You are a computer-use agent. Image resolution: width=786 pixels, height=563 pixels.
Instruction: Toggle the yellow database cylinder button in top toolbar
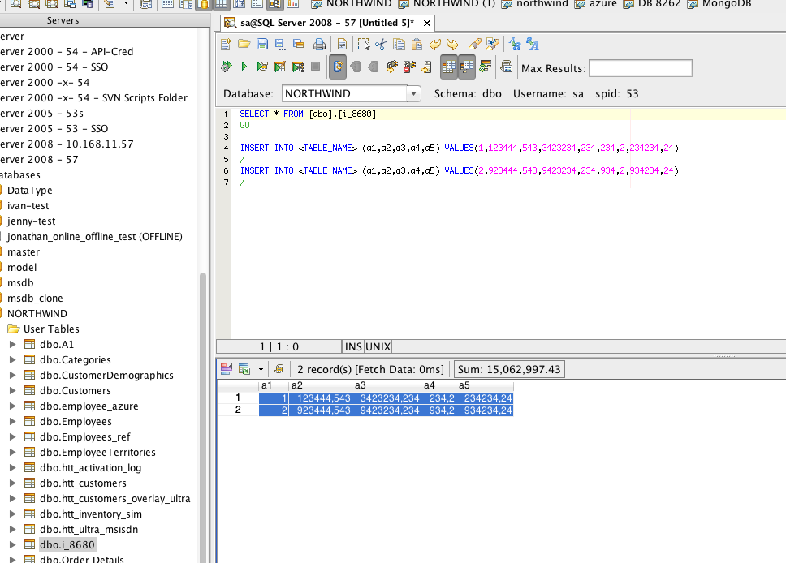coord(203,5)
